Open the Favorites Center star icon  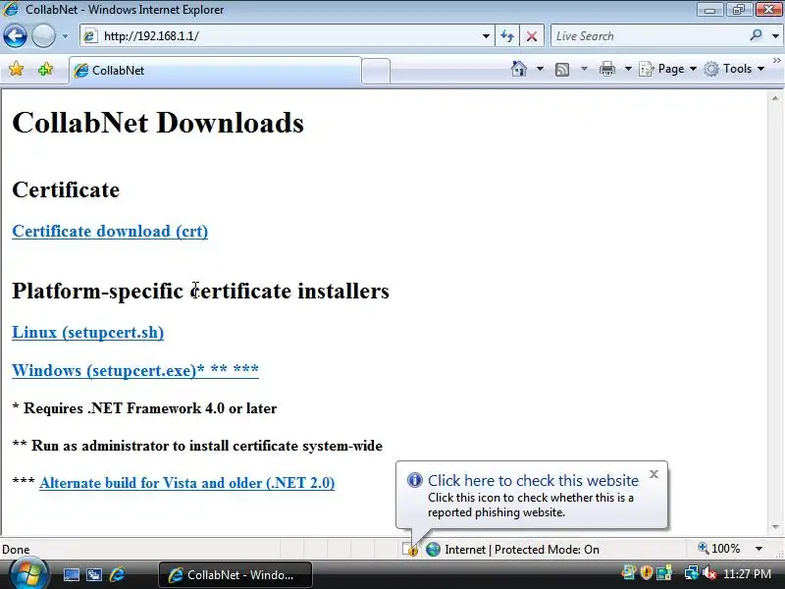(x=16, y=69)
